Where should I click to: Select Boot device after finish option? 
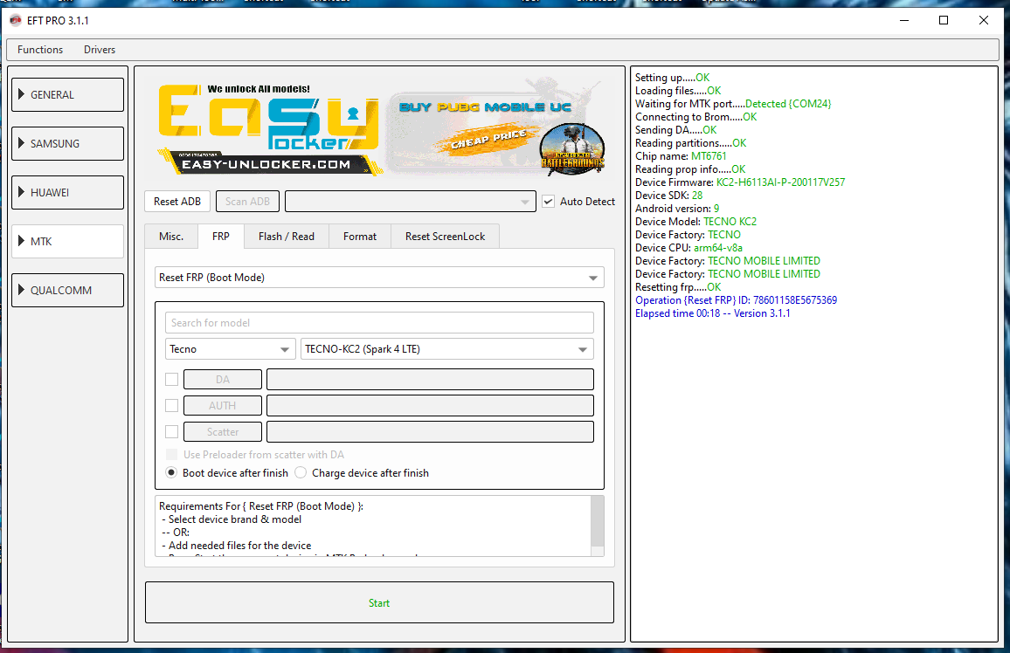coord(171,473)
